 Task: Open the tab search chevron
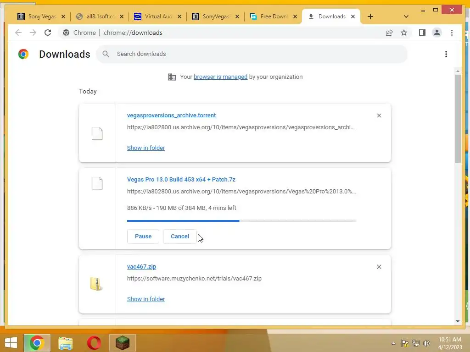pos(406,16)
